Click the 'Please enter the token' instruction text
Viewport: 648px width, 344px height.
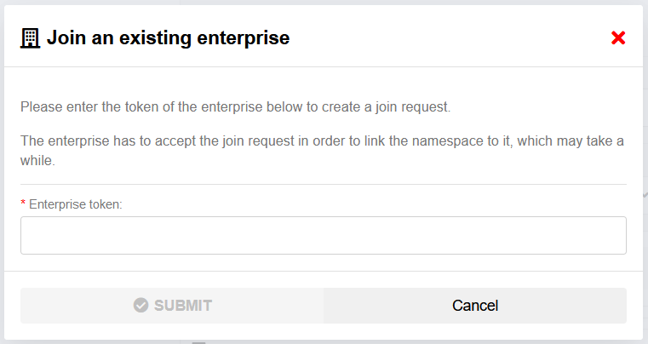click(x=235, y=108)
